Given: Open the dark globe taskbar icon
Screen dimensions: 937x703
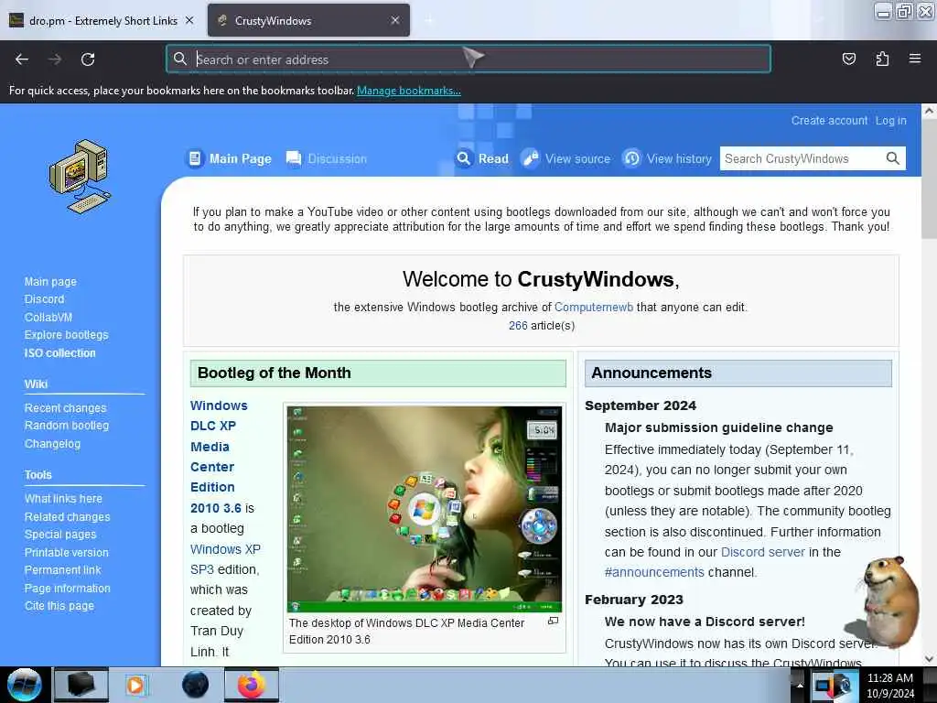Looking at the screenshot, I should coord(195,685).
